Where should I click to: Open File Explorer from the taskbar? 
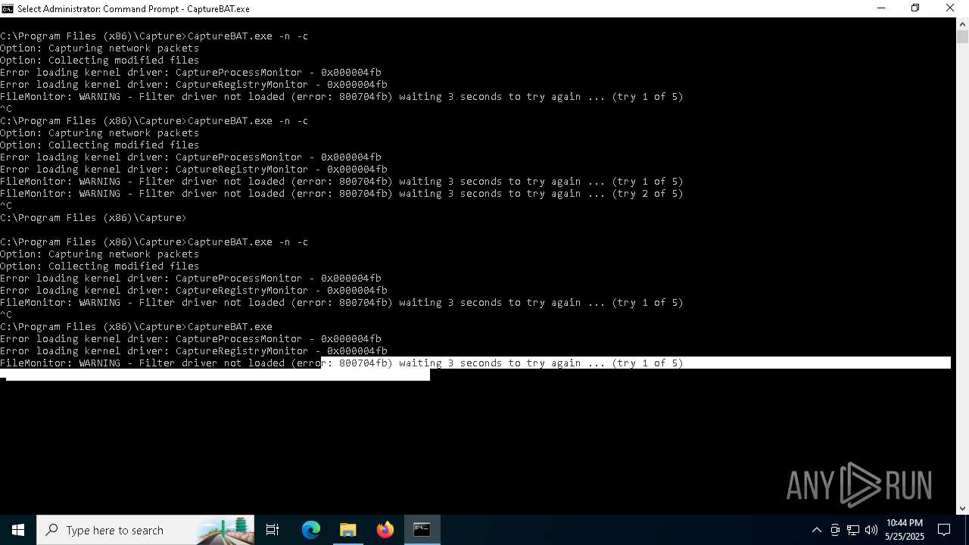[348, 530]
